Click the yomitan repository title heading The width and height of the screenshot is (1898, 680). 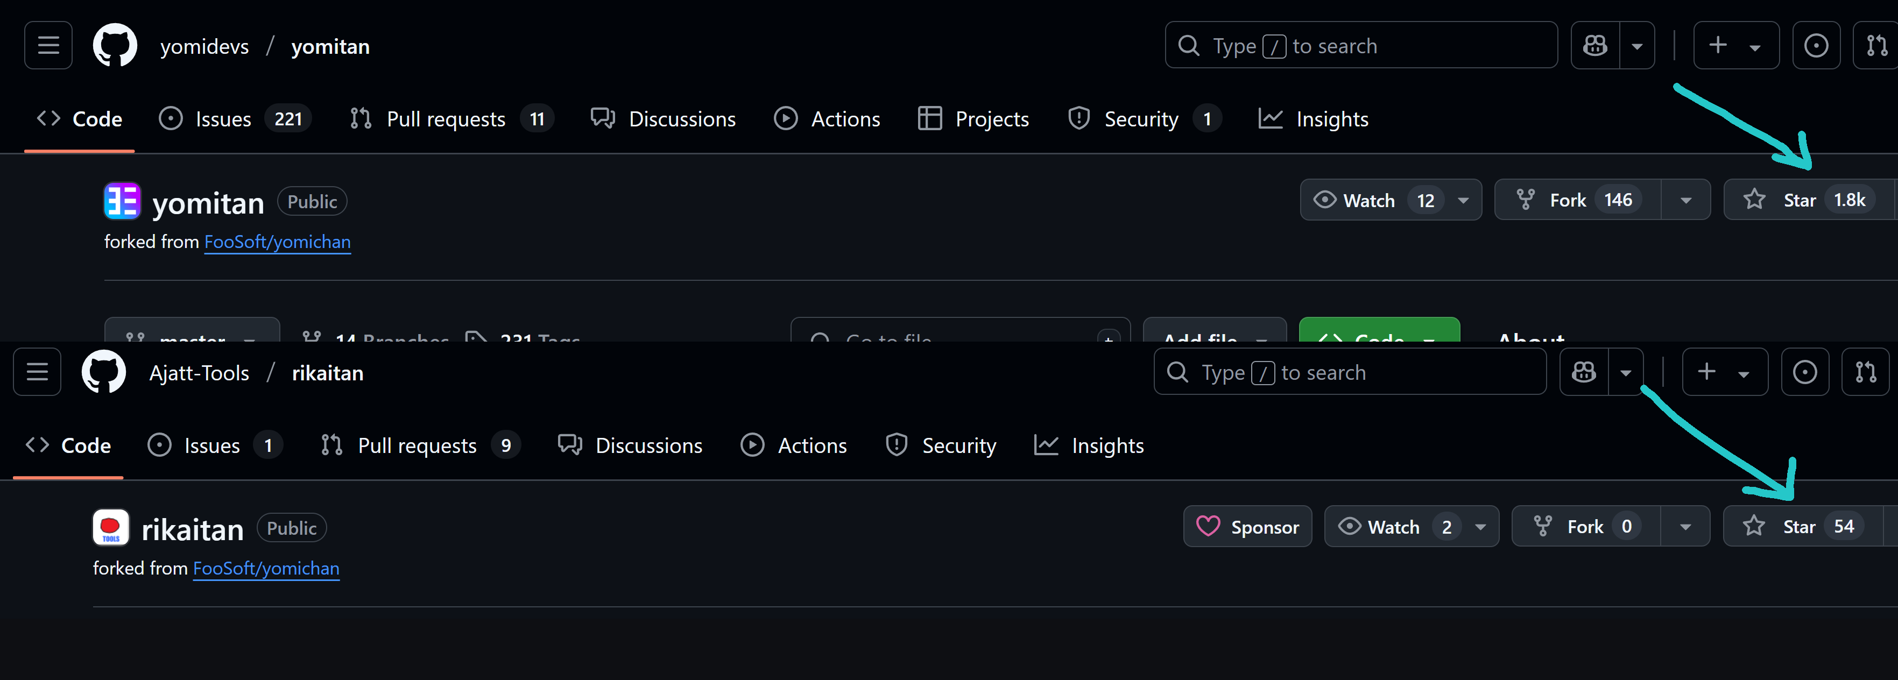point(208,203)
